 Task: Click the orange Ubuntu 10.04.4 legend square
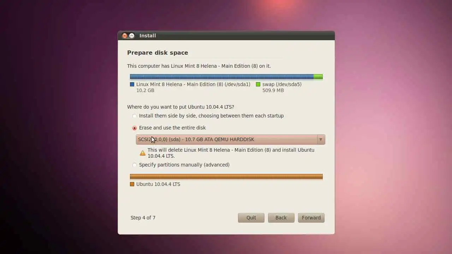coord(132,184)
